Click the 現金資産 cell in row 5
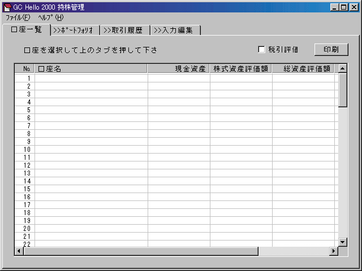The width and height of the screenshot is (362, 271). pyautogui.click(x=179, y=110)
